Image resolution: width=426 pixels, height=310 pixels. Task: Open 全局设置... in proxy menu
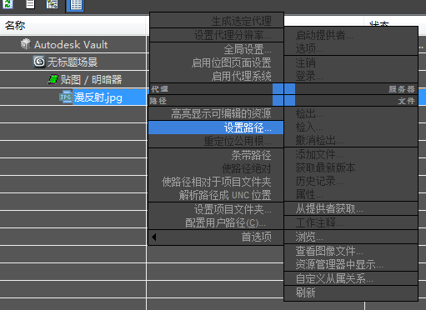(x=217, y=49)
